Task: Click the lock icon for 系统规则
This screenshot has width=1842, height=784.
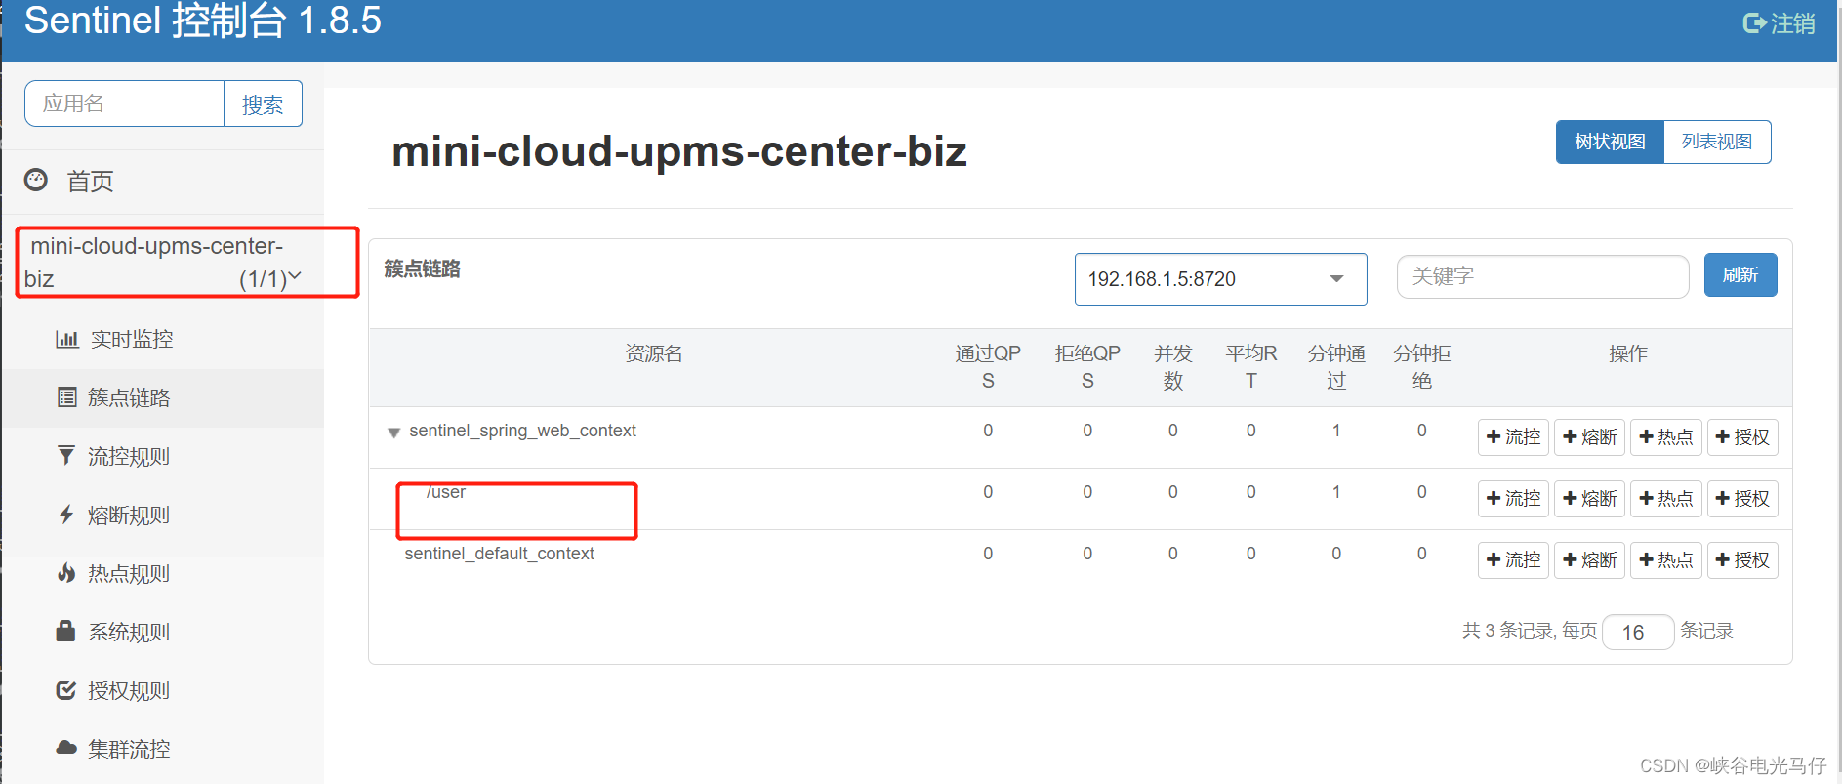Action: [65, 631]
